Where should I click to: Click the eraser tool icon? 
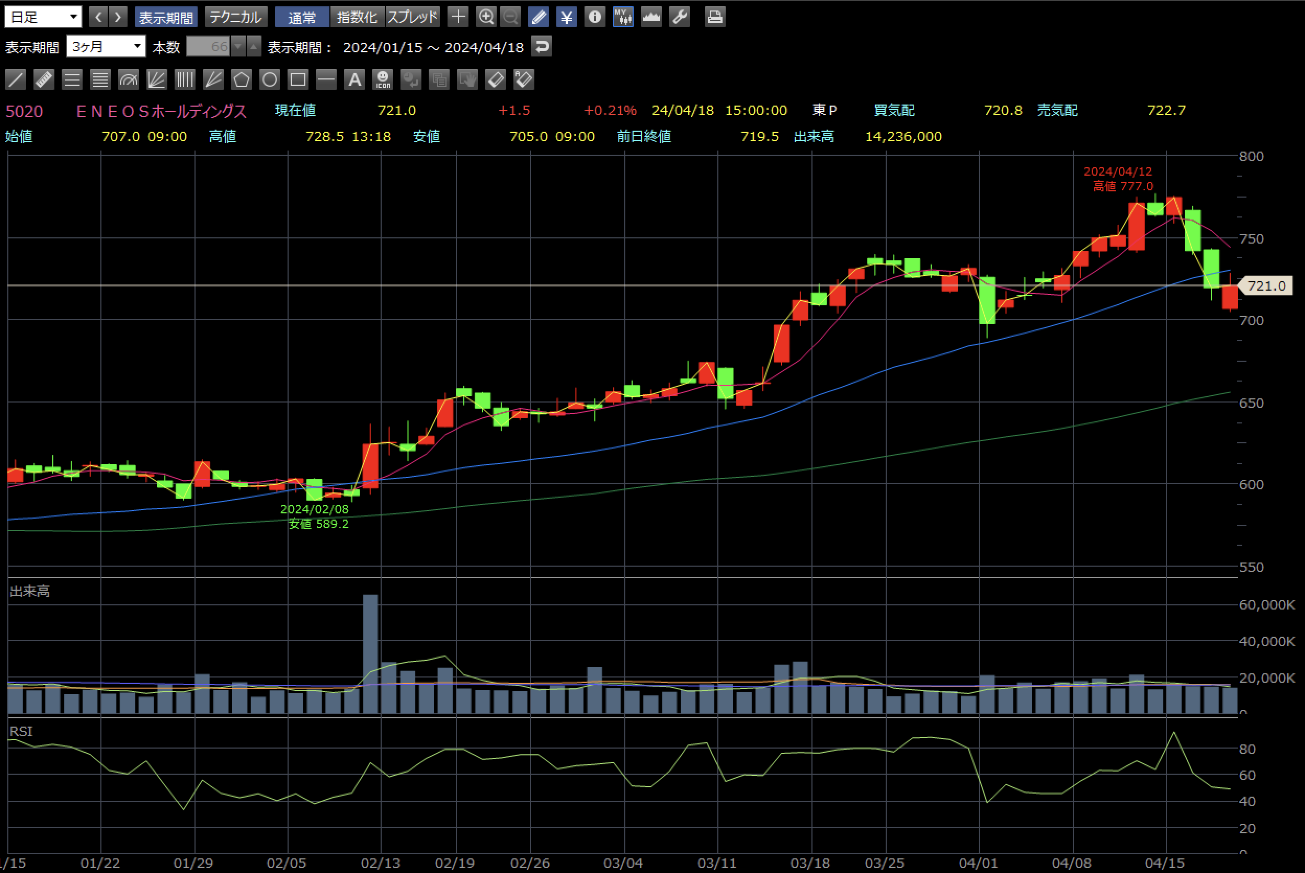pyautogui.click(x=496, y=79)
